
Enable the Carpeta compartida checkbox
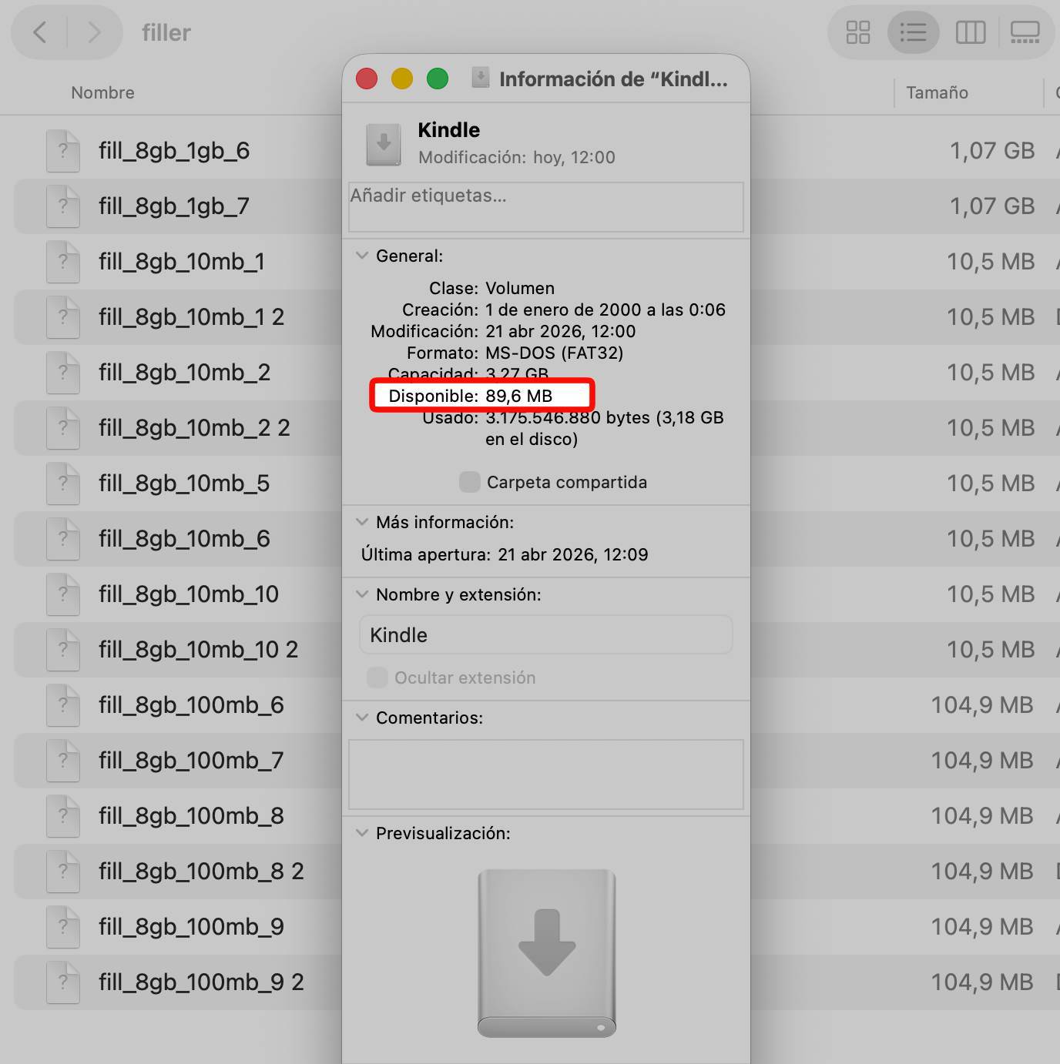tap(469, 482)
